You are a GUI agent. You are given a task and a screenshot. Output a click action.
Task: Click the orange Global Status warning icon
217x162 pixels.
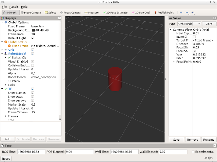(x=6, y=42)
